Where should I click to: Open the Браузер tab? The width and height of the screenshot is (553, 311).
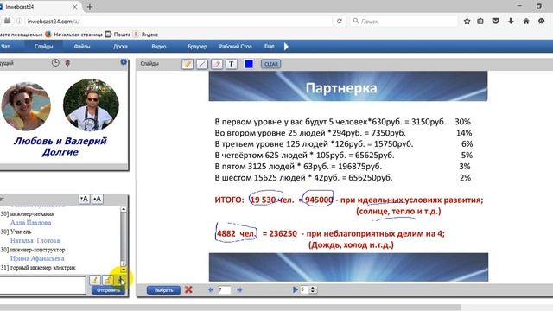click(x=197, y=46)
